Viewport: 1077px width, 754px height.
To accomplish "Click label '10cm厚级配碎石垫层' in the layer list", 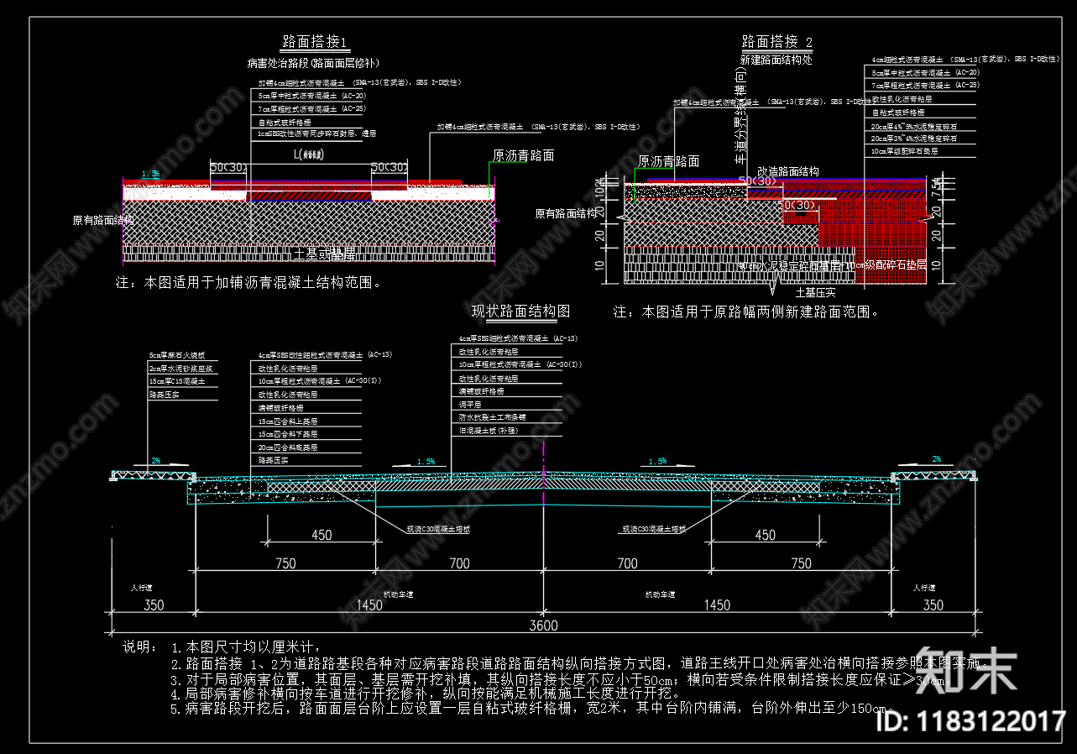I will point(905,151).
